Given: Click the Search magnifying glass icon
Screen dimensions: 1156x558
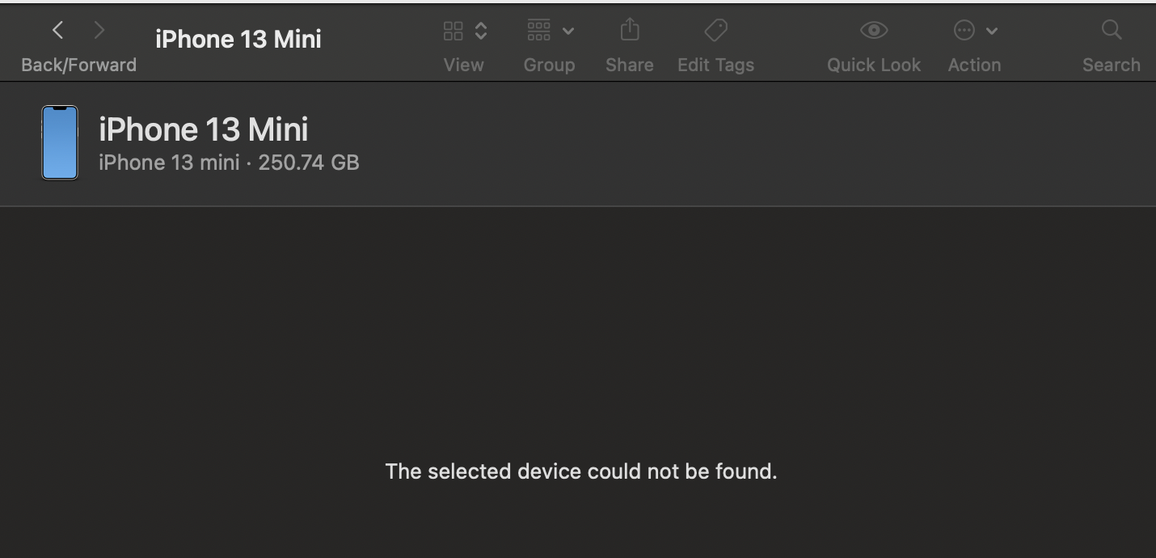Looking at the screenshot, I should 1112,31.
